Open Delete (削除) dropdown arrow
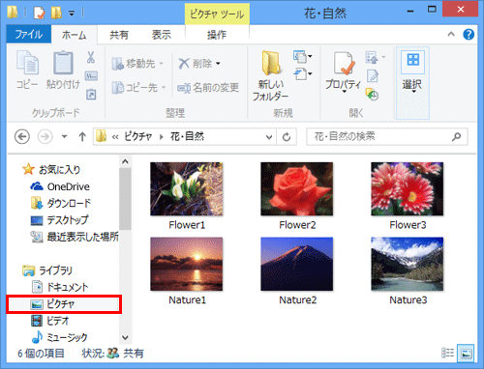Image resolution: width=484 pixels, height=369 pixels. [x=218, y=64]
